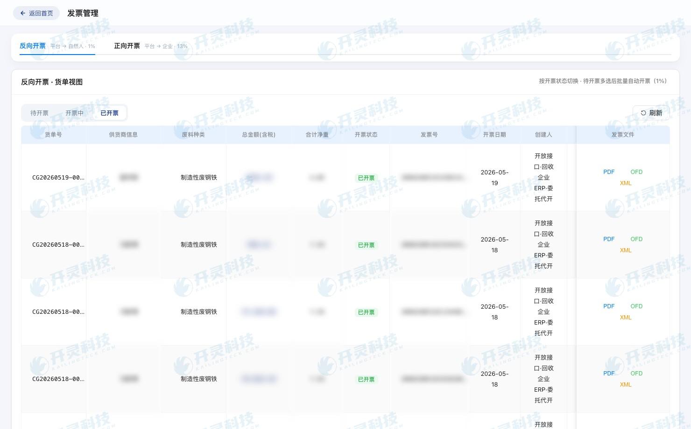Click the 2026-05-19 invoice date cell

tap(494, 178)
